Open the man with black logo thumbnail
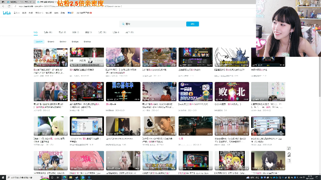This screenshot has height=180, width=321. [x=159, y=126]
